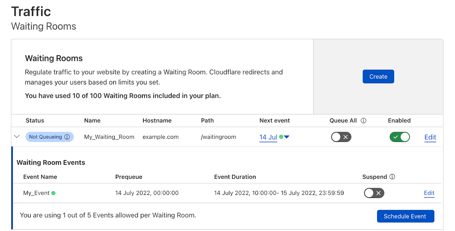Select the Not Queueing status badge
The height and width of the screenshot is (231, 455).
coord(49,137)
